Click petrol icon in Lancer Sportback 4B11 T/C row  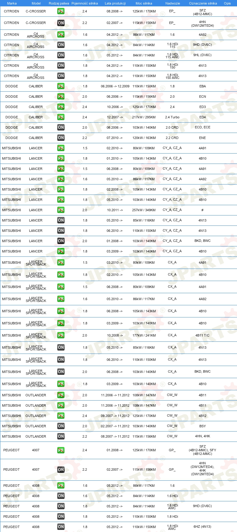pos(61,335)
